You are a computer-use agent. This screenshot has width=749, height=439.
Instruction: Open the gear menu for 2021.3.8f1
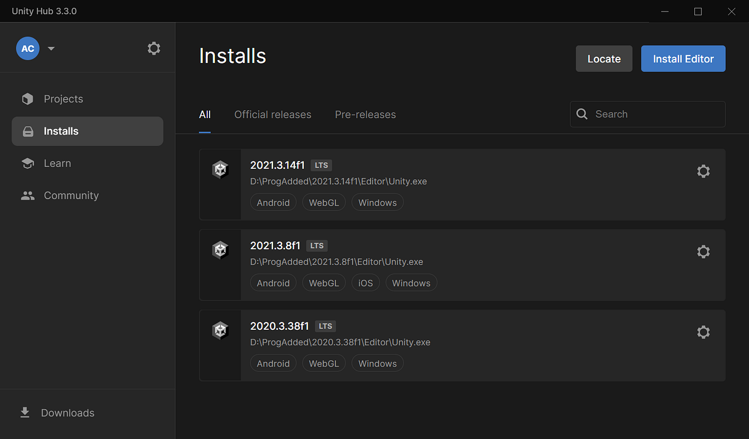click(703, 251)
